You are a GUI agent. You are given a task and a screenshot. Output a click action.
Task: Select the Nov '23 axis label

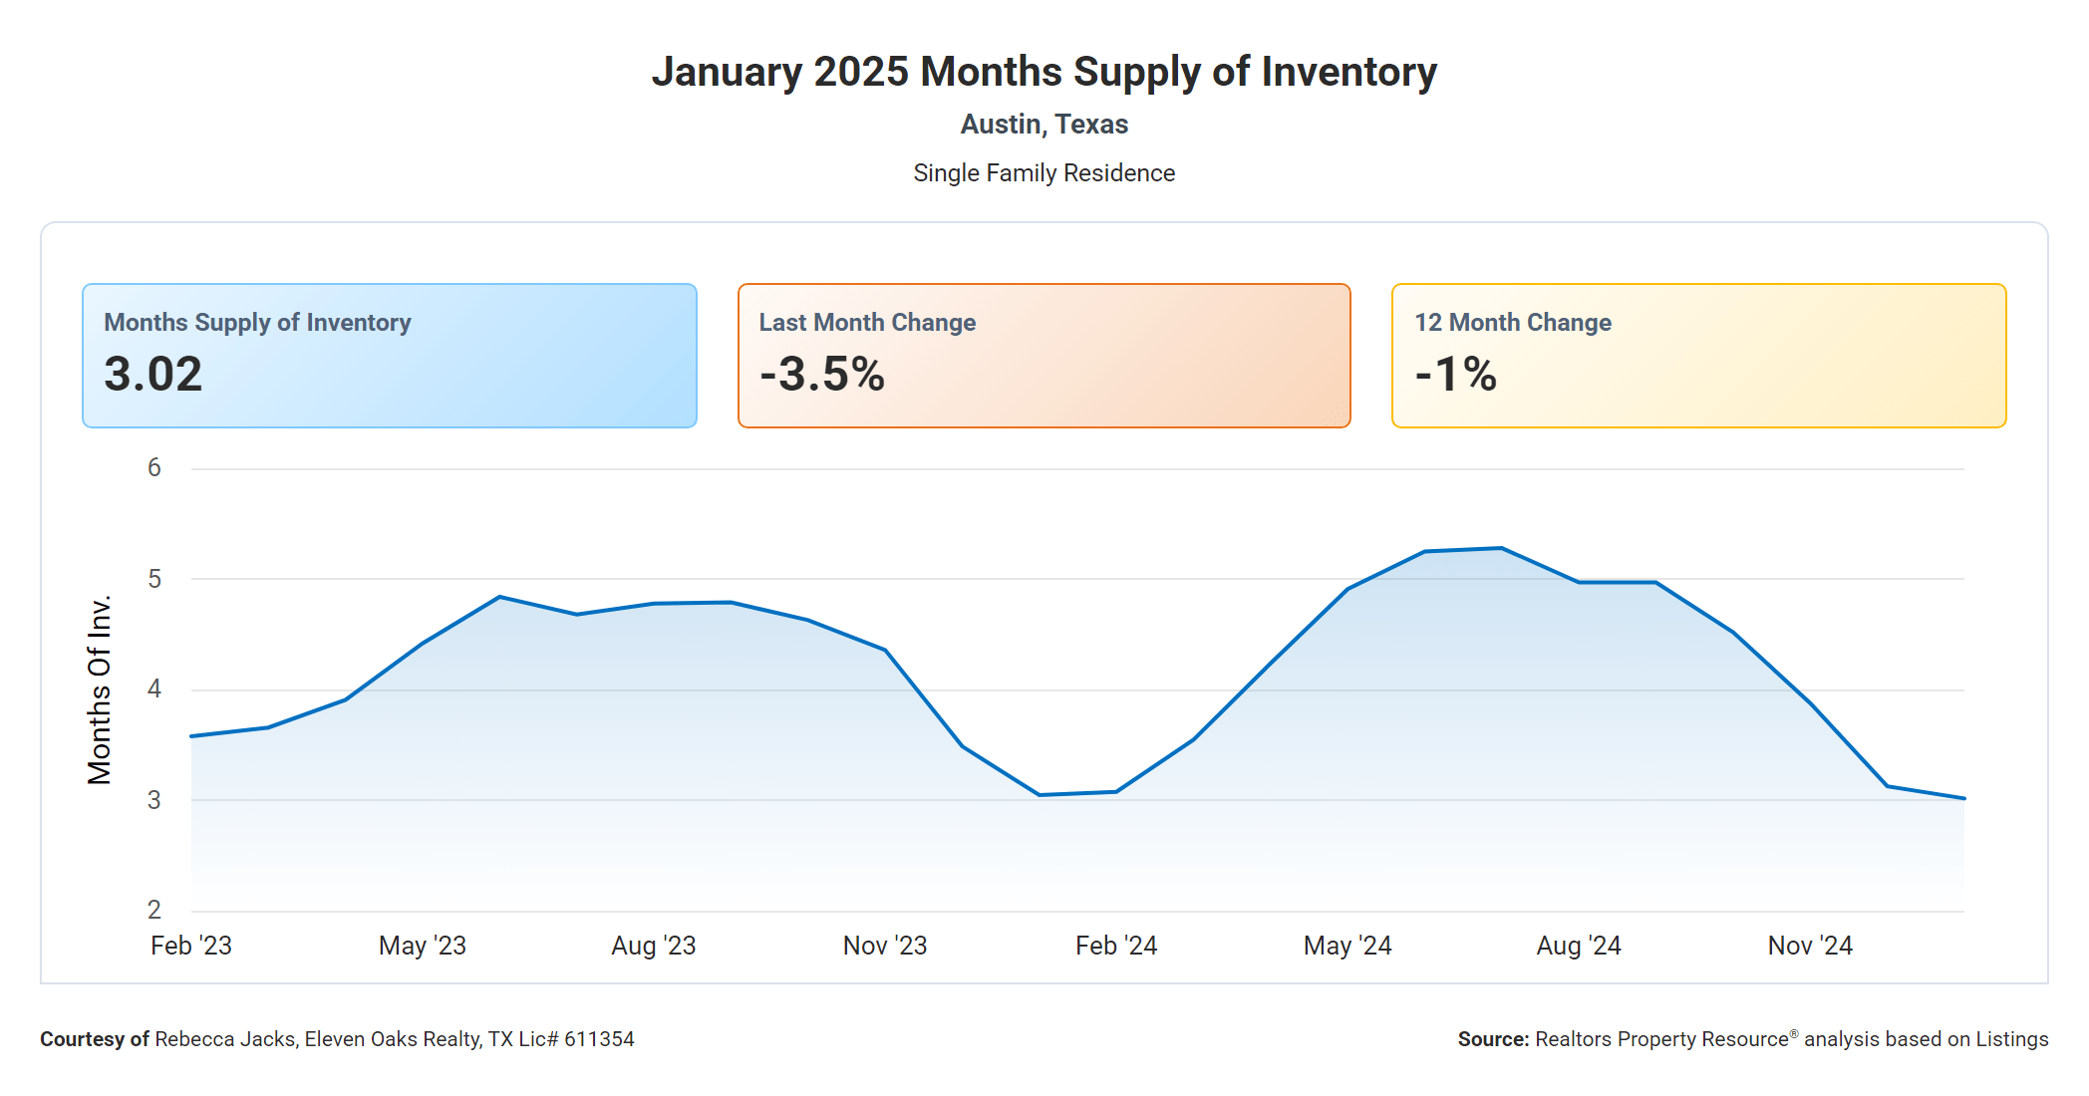(x=885, y=946)
